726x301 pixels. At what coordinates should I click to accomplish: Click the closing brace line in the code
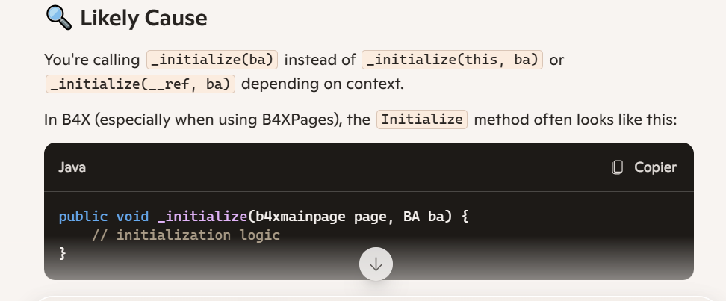click(63, 253)
